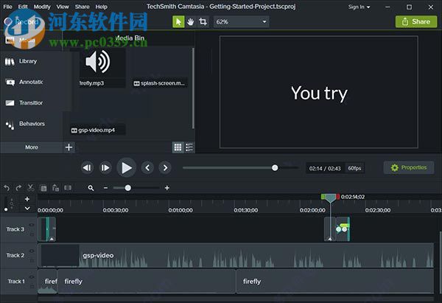The image size is (442, 303).
Task: Select the gsp-video clip on Track 2
Action: coord(236,256)
